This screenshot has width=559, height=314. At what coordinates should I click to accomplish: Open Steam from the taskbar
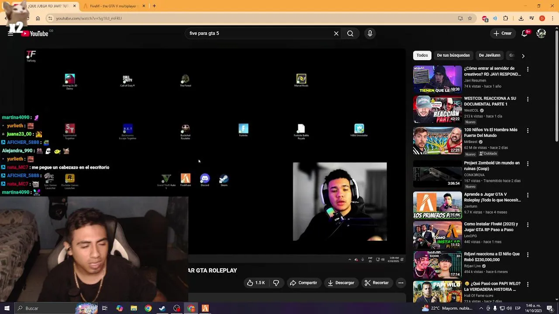click(x=162, y=308)
